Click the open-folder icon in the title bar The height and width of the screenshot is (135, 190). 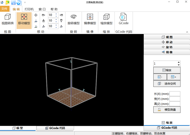click(8, 3)
